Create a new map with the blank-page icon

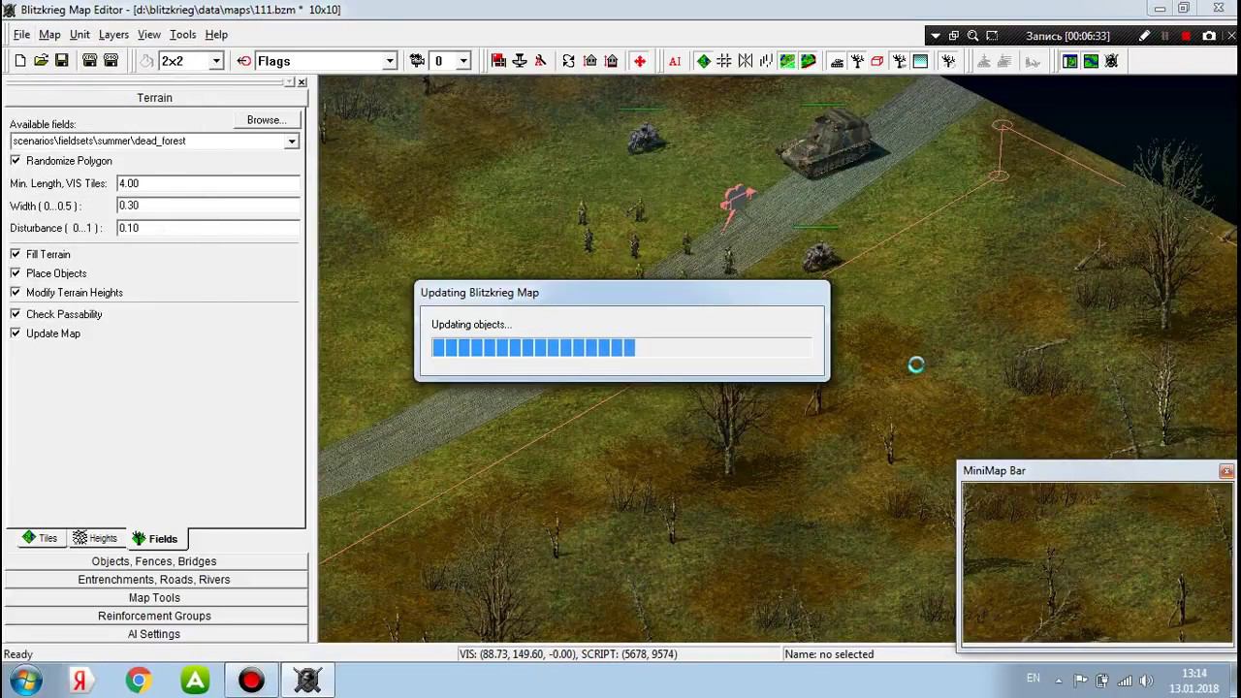point(20,61)
